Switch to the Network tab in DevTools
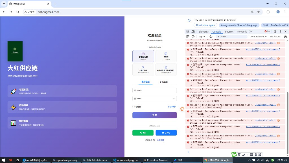This screenshot has height=163, width=289. (242, 32)
